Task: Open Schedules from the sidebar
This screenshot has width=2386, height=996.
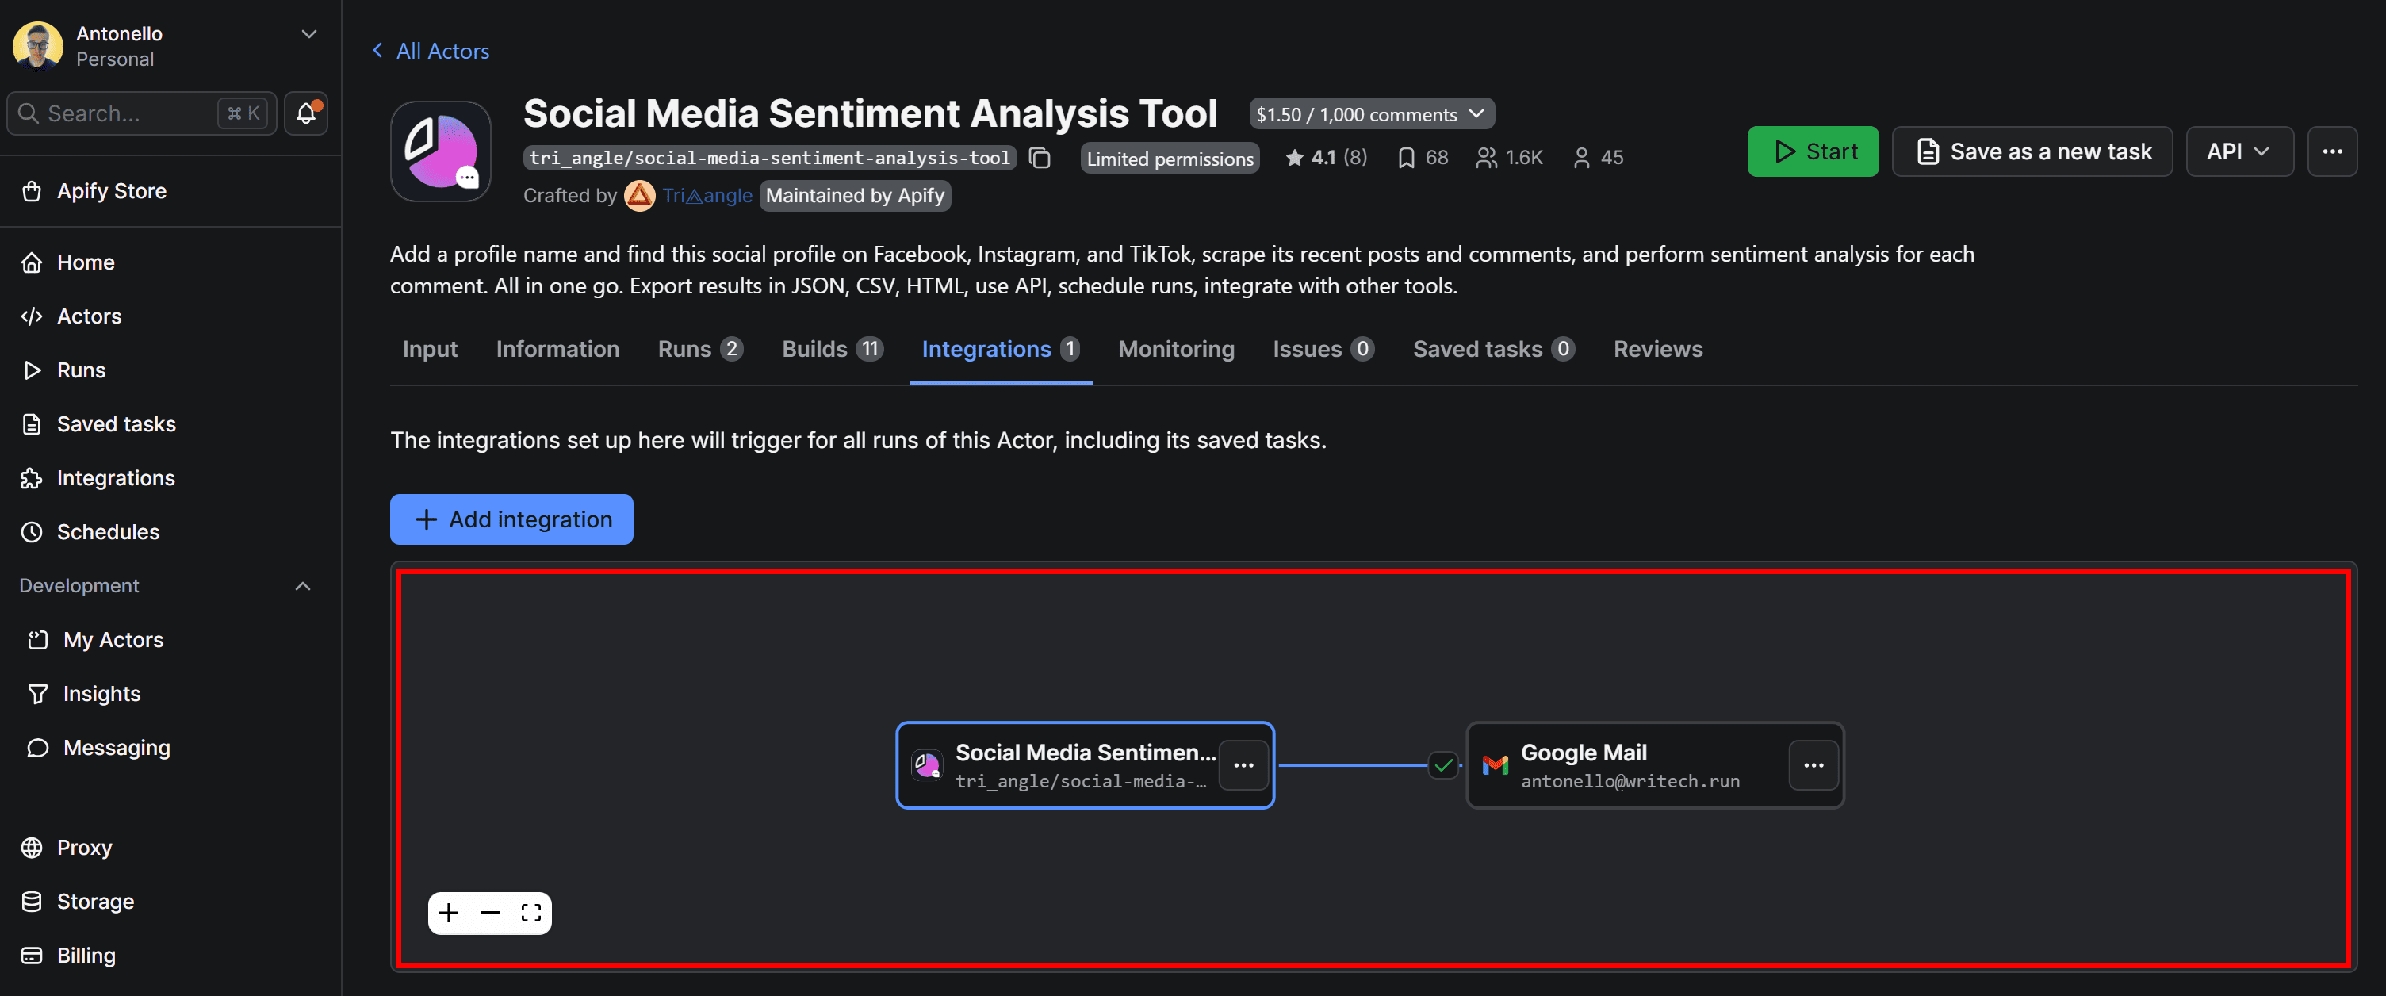Action: (107, 532)
